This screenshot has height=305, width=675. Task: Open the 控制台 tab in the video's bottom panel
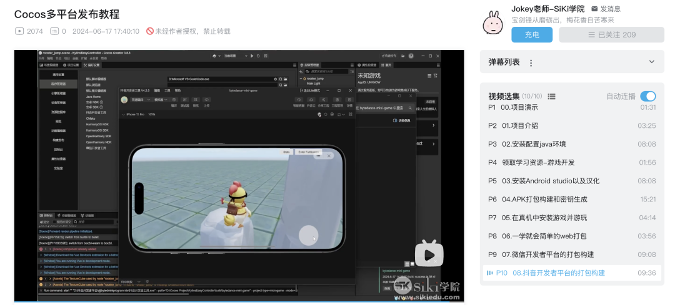point(46,216)
